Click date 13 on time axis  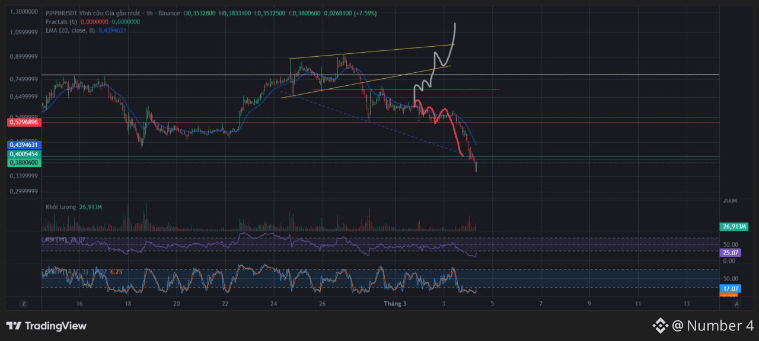(x=687, y=304)
